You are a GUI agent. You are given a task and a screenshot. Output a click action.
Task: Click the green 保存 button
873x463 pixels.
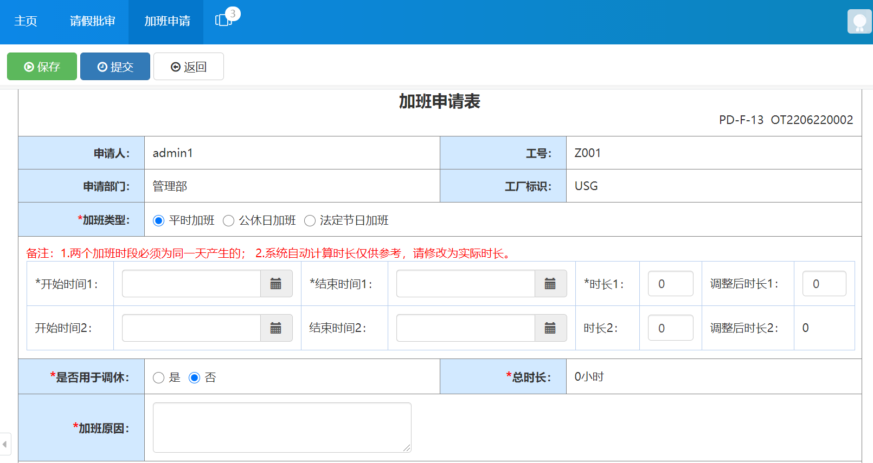coord(42,67)
